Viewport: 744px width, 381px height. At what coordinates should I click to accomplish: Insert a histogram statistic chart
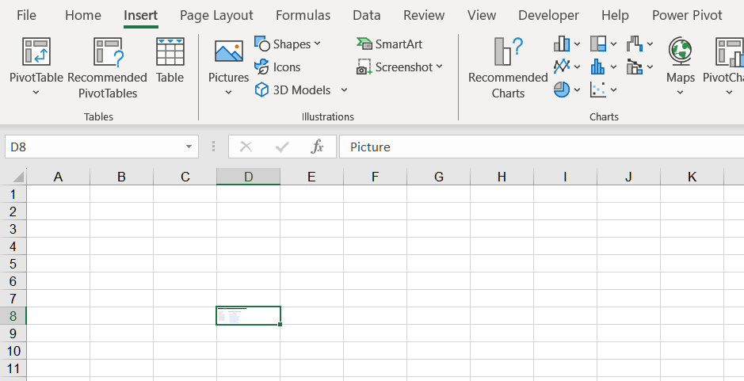[x=599, y=67]
